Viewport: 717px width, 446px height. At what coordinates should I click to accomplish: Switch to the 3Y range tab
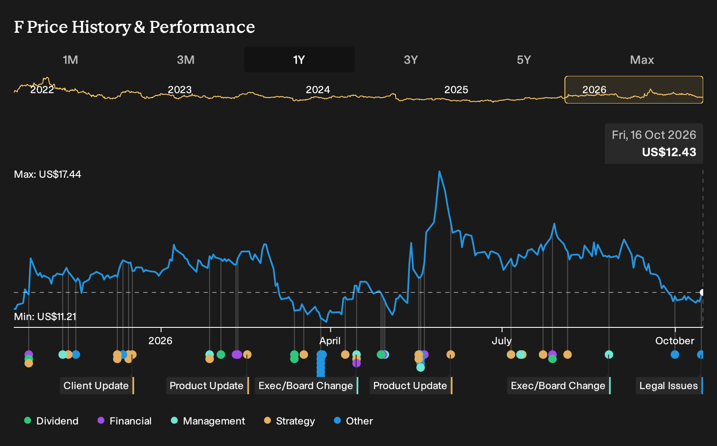411,60
